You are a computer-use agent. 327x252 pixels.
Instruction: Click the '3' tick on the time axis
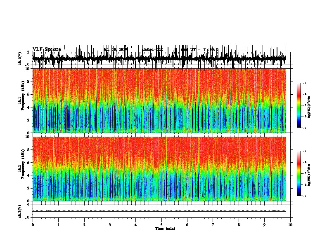point(110,224)
